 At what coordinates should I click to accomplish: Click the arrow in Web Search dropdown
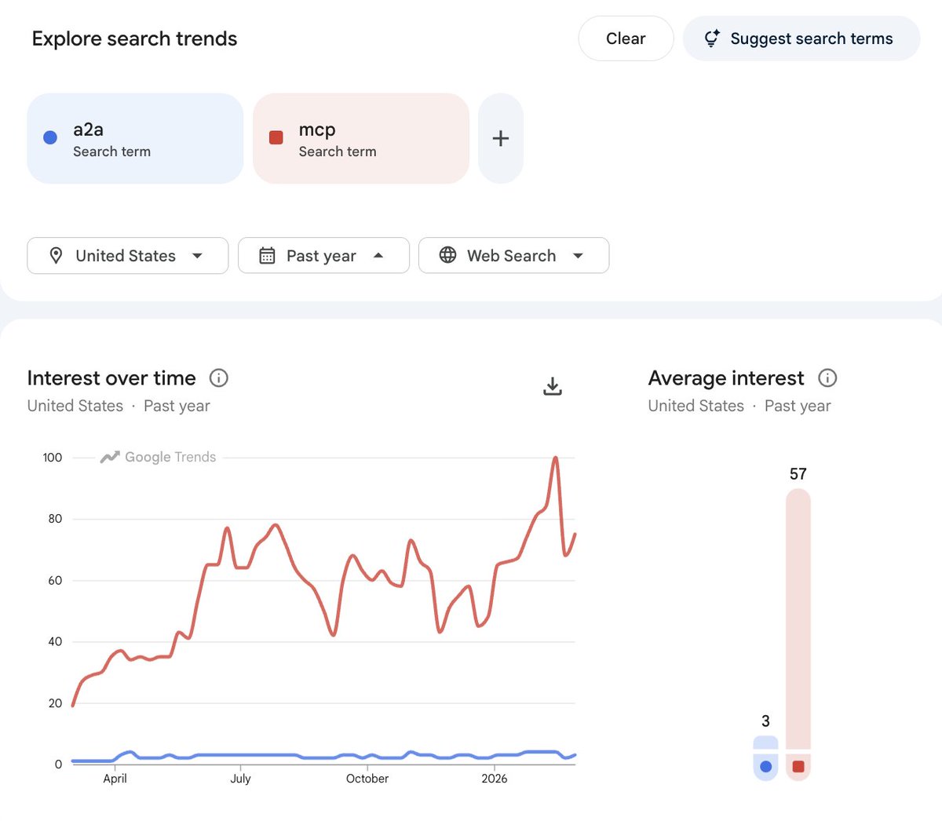coord(579,256)
